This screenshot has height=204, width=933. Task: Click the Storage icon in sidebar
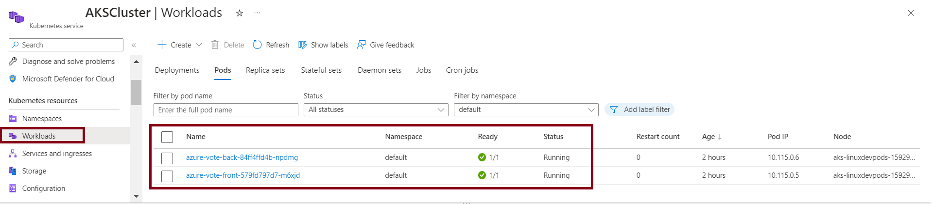coord(13,171)
